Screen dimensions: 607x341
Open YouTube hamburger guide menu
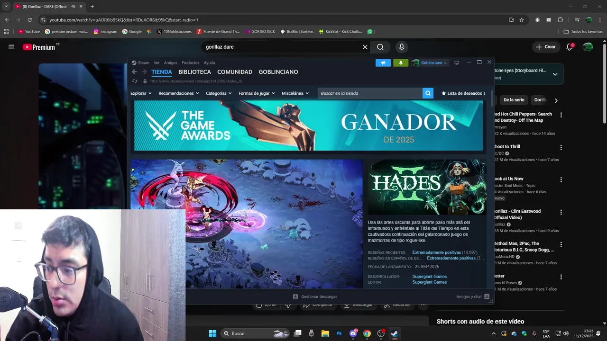click(x=11, y=47)
